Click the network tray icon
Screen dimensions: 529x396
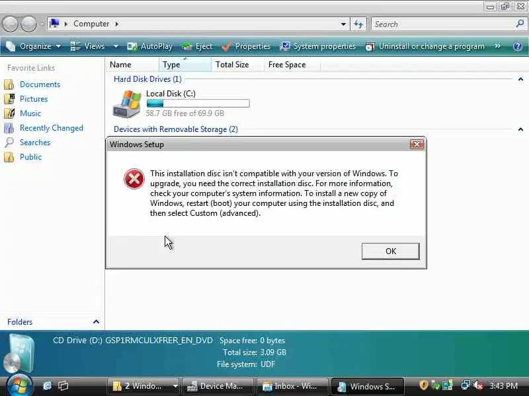466,385
